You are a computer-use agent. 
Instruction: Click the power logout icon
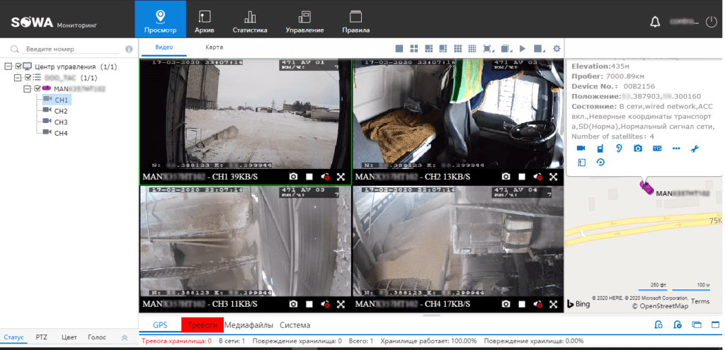tap(711, 22)
